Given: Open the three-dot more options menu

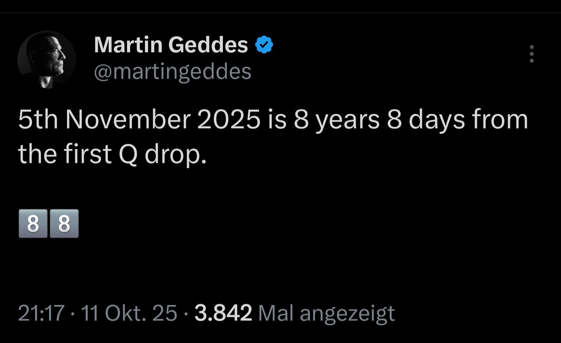Looking at the screenshot, I should (x=531, y=54).
